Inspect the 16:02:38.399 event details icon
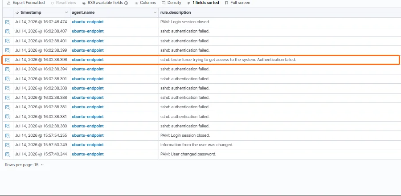 coord(8,51)
